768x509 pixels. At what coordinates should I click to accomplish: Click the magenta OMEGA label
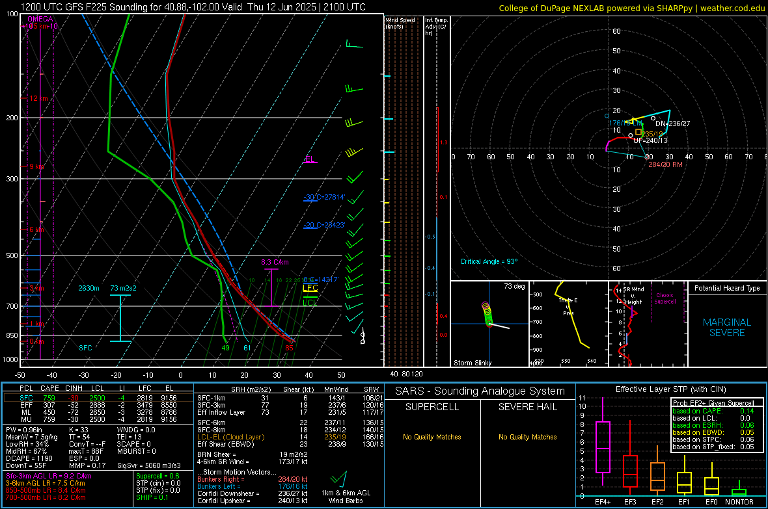click(40, 19)
